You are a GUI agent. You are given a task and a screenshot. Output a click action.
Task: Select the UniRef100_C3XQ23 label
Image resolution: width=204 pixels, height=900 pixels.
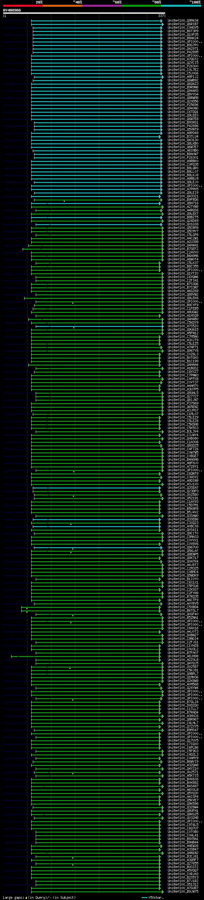tap(183, 523)
